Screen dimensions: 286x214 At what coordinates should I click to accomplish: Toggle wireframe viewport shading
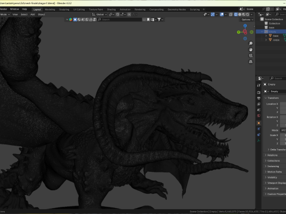pos(236,14)
